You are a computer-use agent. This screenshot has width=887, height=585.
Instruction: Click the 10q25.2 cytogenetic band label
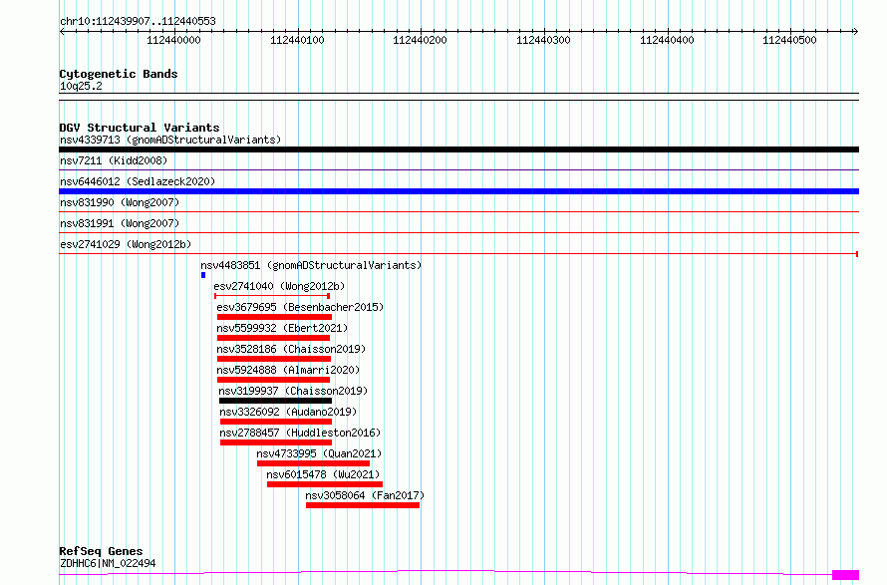[81, 86]
